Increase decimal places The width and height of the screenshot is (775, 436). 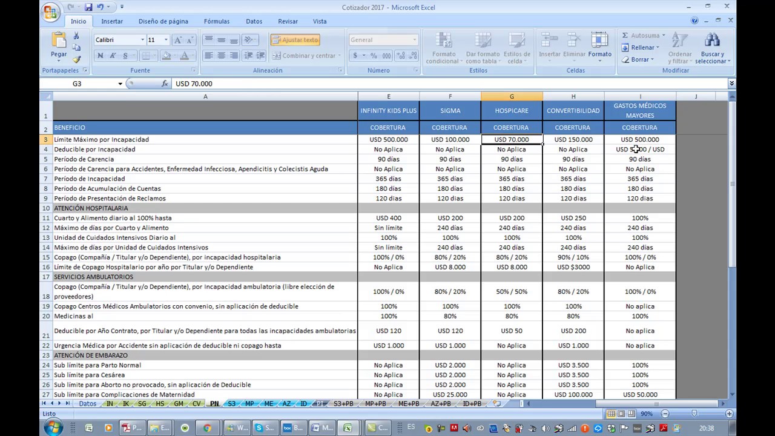400,56
